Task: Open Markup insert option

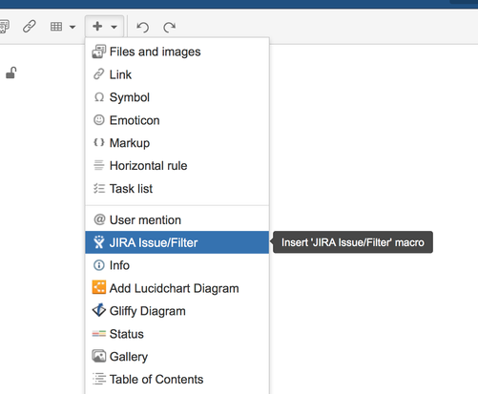Action: click(x=177, y=143)
